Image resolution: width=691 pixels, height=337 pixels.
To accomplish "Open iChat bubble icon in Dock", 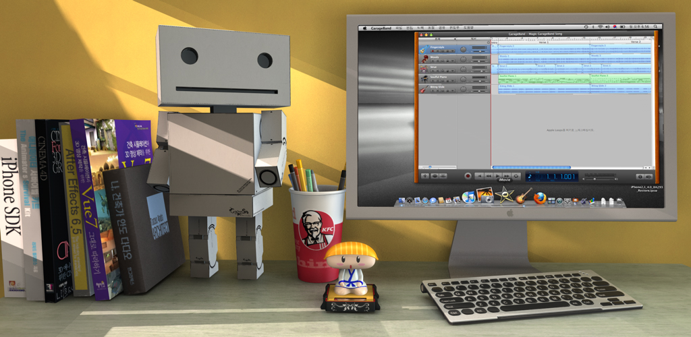I will coord(433,200).
